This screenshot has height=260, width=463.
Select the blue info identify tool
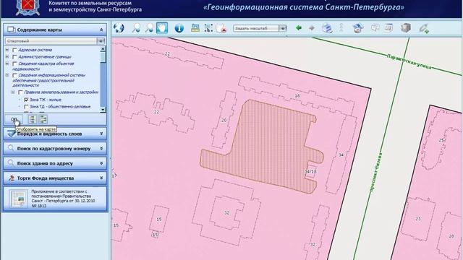(x=179, y=28)
